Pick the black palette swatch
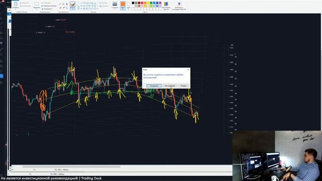This screenshot has height=181, width=322. 133,3
